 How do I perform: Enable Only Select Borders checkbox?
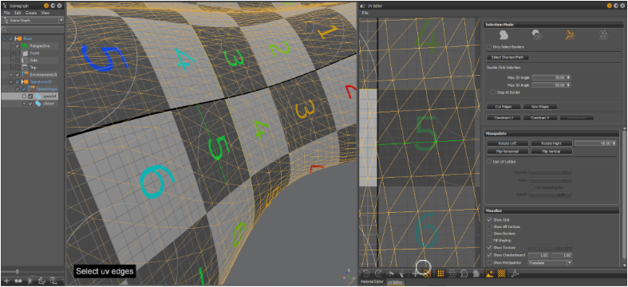pyautogui.click(x=489, y=47)
